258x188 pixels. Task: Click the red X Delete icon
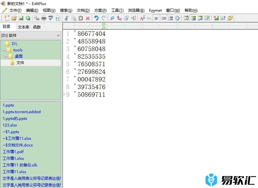click(88, 18)
